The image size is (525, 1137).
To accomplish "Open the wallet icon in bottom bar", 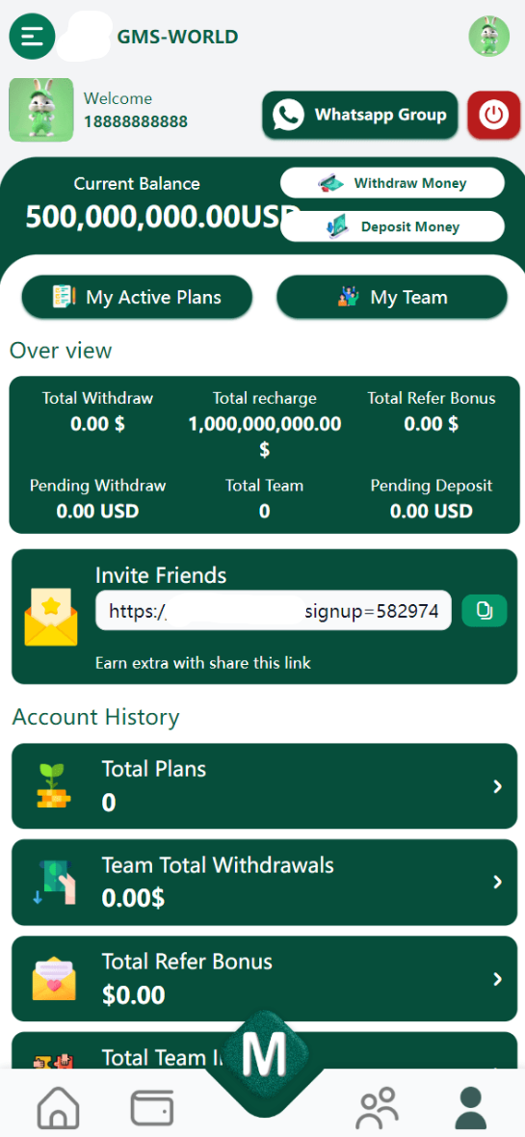I will [152, 1107].
